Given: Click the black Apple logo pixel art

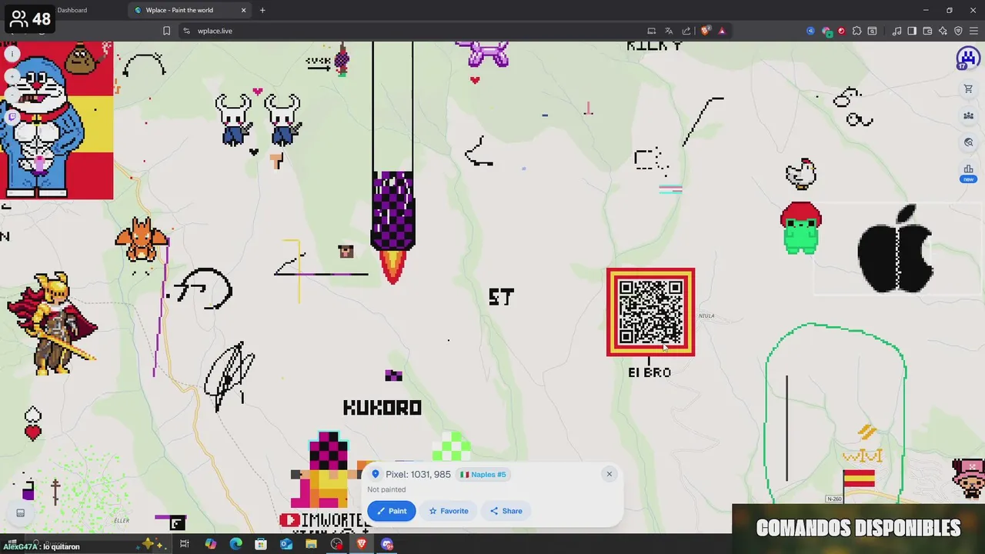Looking at the screenshot, I should click(x=895, y=249).
